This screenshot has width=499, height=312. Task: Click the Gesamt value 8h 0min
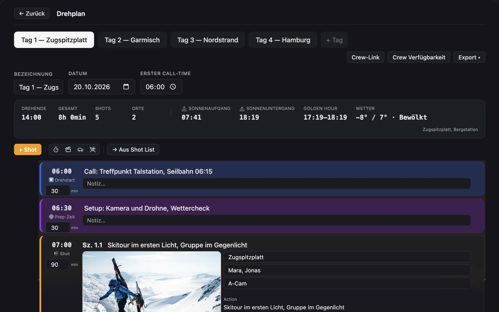pos(72,117)
